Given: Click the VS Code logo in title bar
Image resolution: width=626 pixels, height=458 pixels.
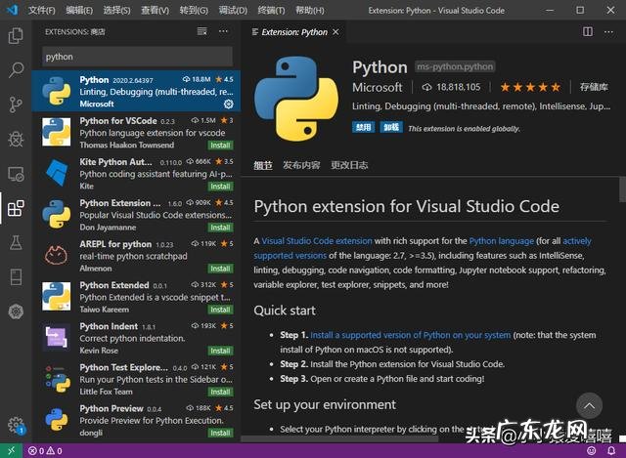Looking at the screenshot, I should 12,10.
